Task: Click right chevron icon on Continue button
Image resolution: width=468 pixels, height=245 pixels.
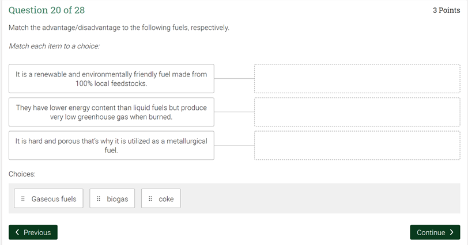Action: [x=452, y=232]
